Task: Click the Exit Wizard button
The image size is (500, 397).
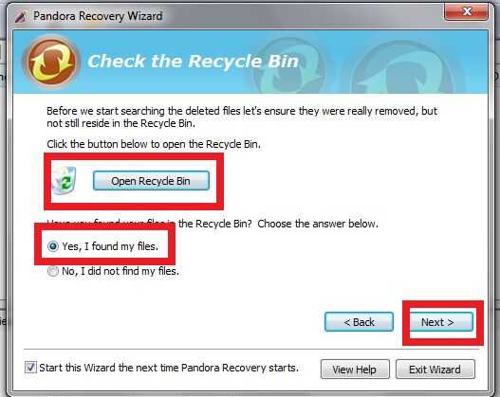Action: [435, 370]
